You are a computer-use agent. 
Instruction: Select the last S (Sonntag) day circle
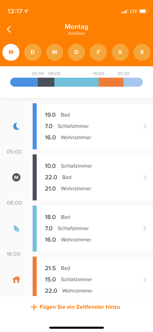(x=142, y=52)
